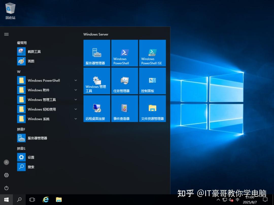274x205 pixels.
Task: Expand the Windows PowerShell folder chevron
Action: 76,80
